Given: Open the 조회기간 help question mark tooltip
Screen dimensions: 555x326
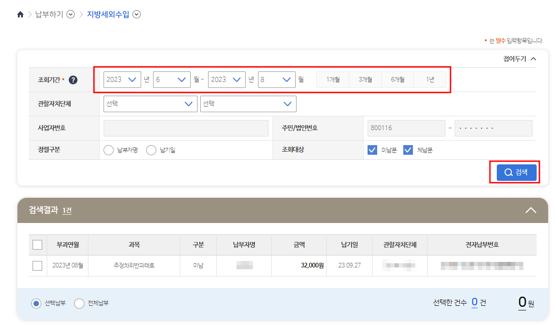Looking at the screenshot, I should pos(72,79).
